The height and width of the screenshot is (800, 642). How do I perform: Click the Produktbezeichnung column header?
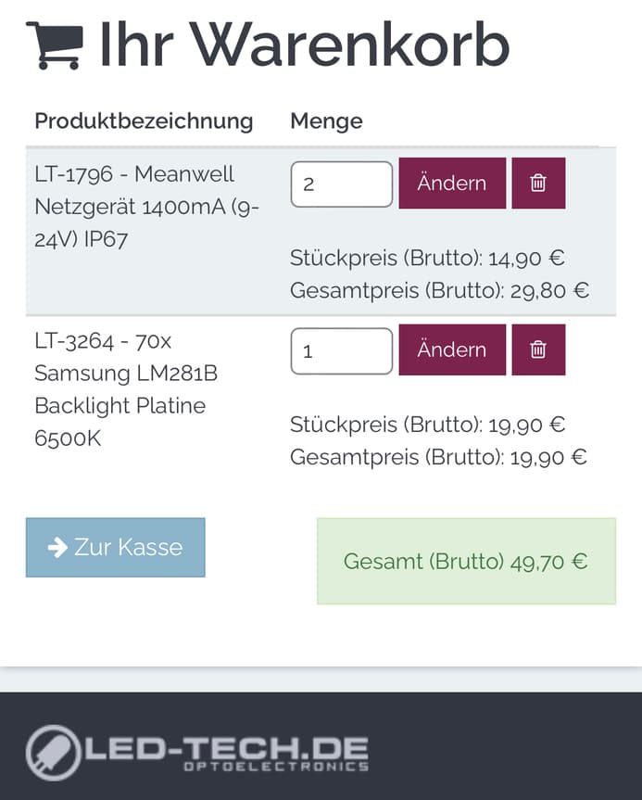click(x=144, y=121)
